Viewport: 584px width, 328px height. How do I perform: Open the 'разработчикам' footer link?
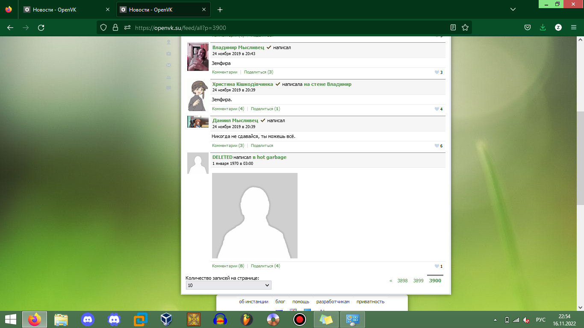click(x=333, y=302)
